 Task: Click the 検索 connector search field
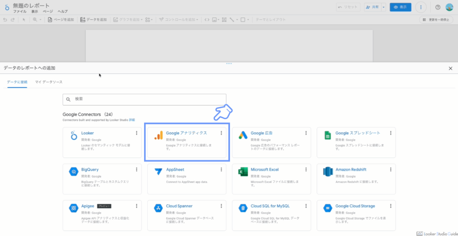click(144, 99)
